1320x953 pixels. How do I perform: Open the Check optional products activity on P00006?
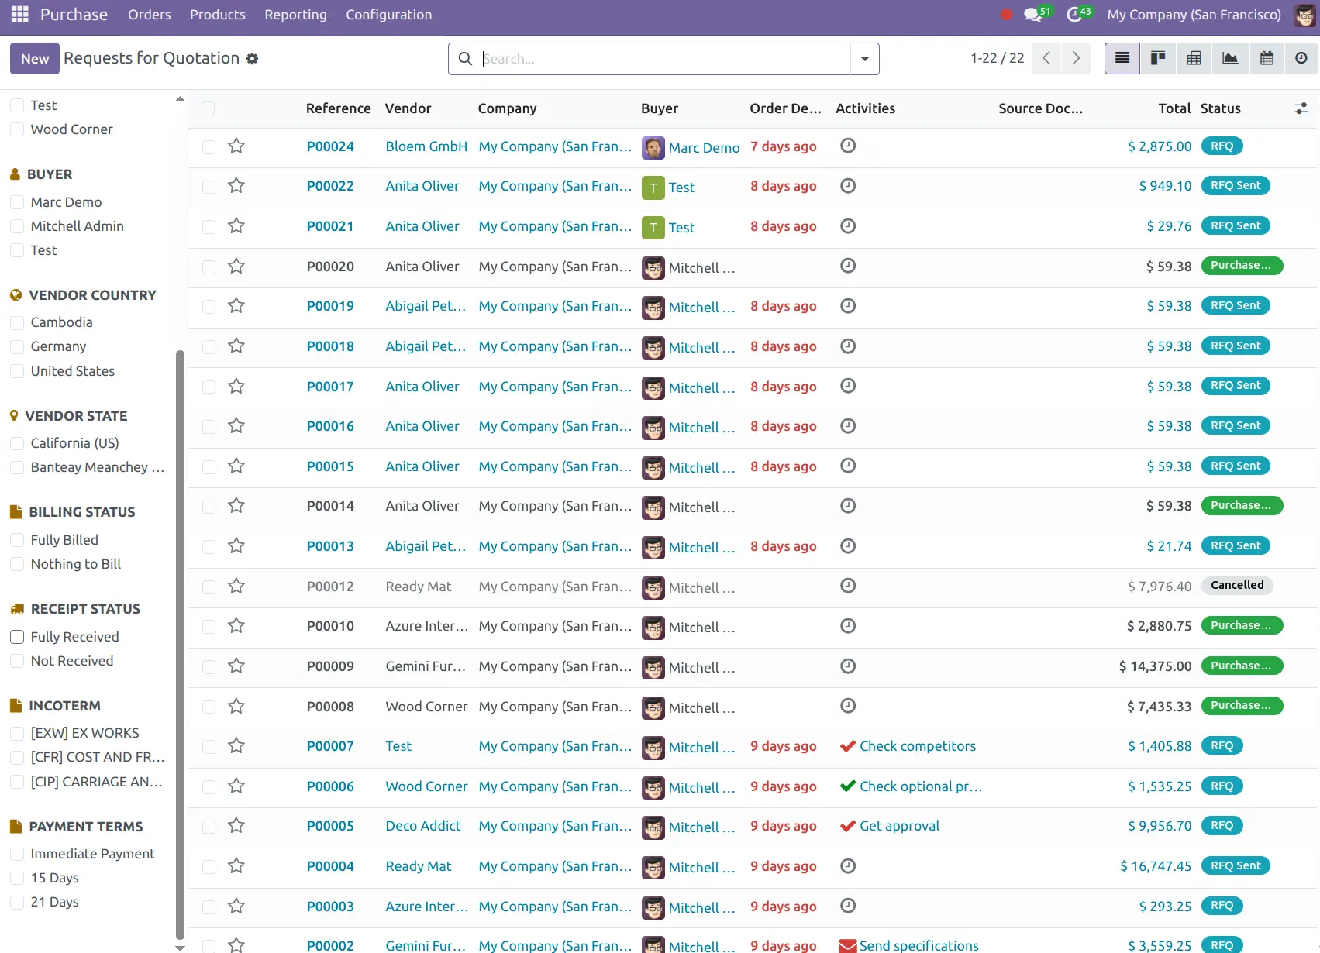[x=921, y=786]
